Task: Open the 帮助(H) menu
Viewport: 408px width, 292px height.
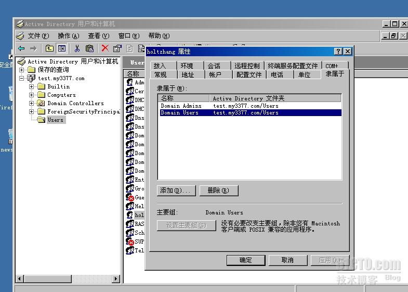Action: 159,36
